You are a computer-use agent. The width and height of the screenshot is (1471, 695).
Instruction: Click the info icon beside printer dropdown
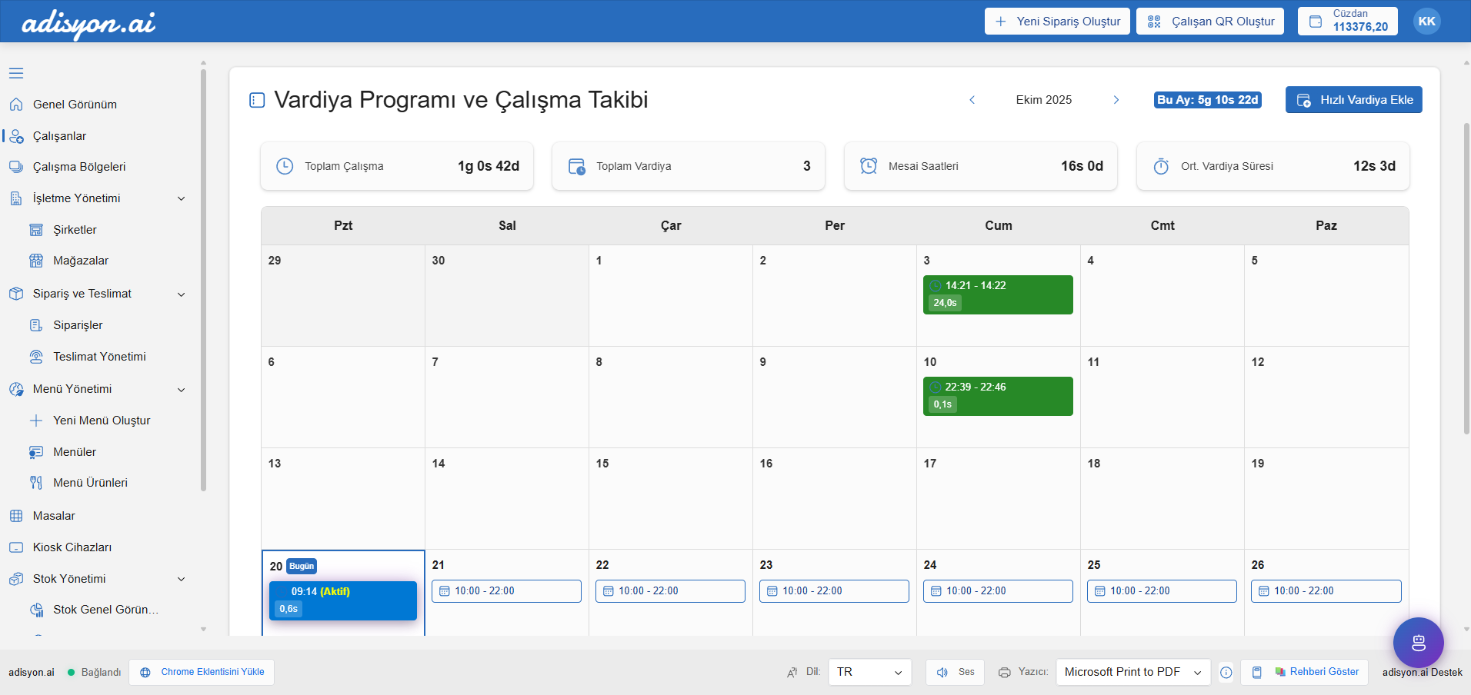pyautogui.click(x=1226, y=673)
